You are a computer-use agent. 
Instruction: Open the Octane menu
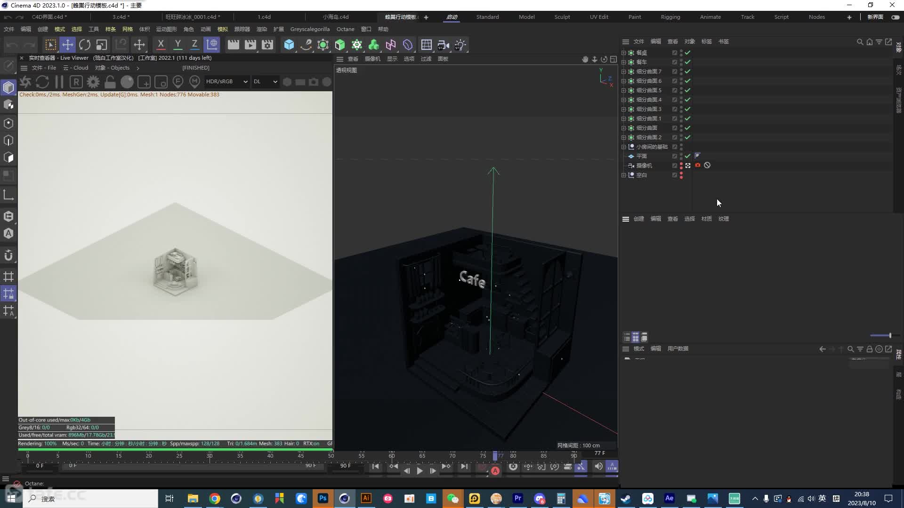(345, 29)
